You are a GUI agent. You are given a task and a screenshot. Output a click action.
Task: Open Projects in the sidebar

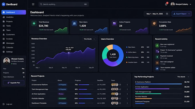point(14,21)
